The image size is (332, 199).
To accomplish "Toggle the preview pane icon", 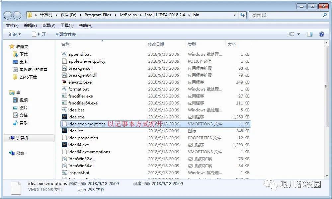I will [310, 34].
